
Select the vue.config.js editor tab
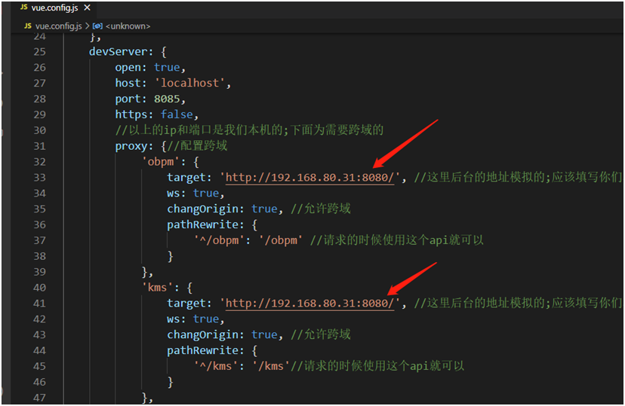[55, 8]
